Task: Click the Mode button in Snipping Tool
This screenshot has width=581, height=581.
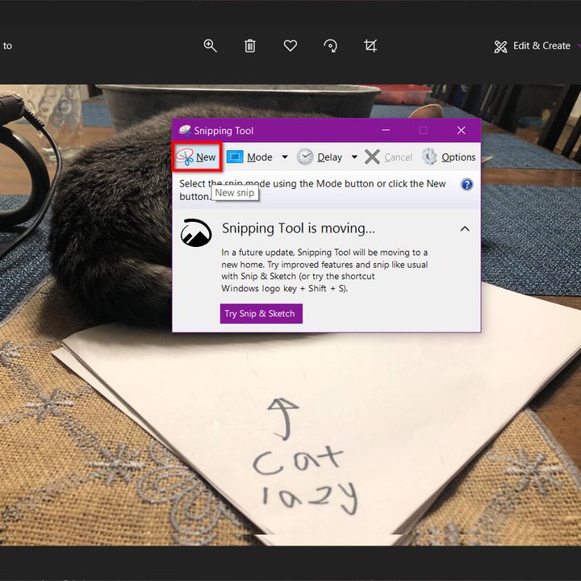Action: click(x=249, y=157)
